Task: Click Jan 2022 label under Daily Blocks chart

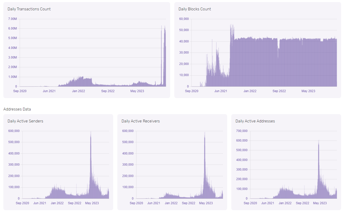Action: click(250, 91)
